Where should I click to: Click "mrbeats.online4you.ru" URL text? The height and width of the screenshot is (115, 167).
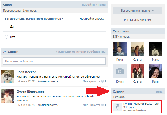[136, 110]
